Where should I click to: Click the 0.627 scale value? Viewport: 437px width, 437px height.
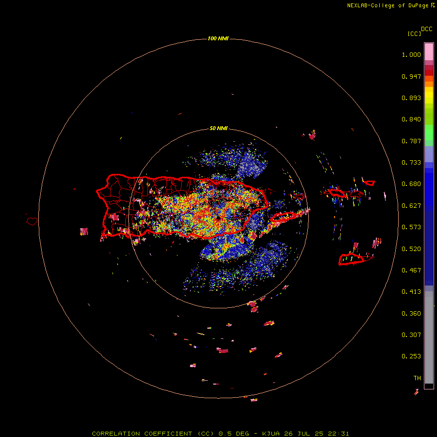(x=411, y=206)
